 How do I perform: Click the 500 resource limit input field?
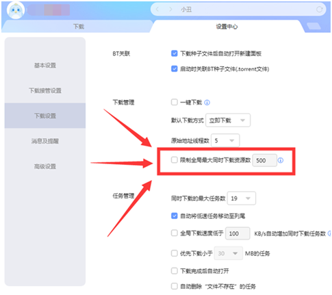(x=264, y=160)
